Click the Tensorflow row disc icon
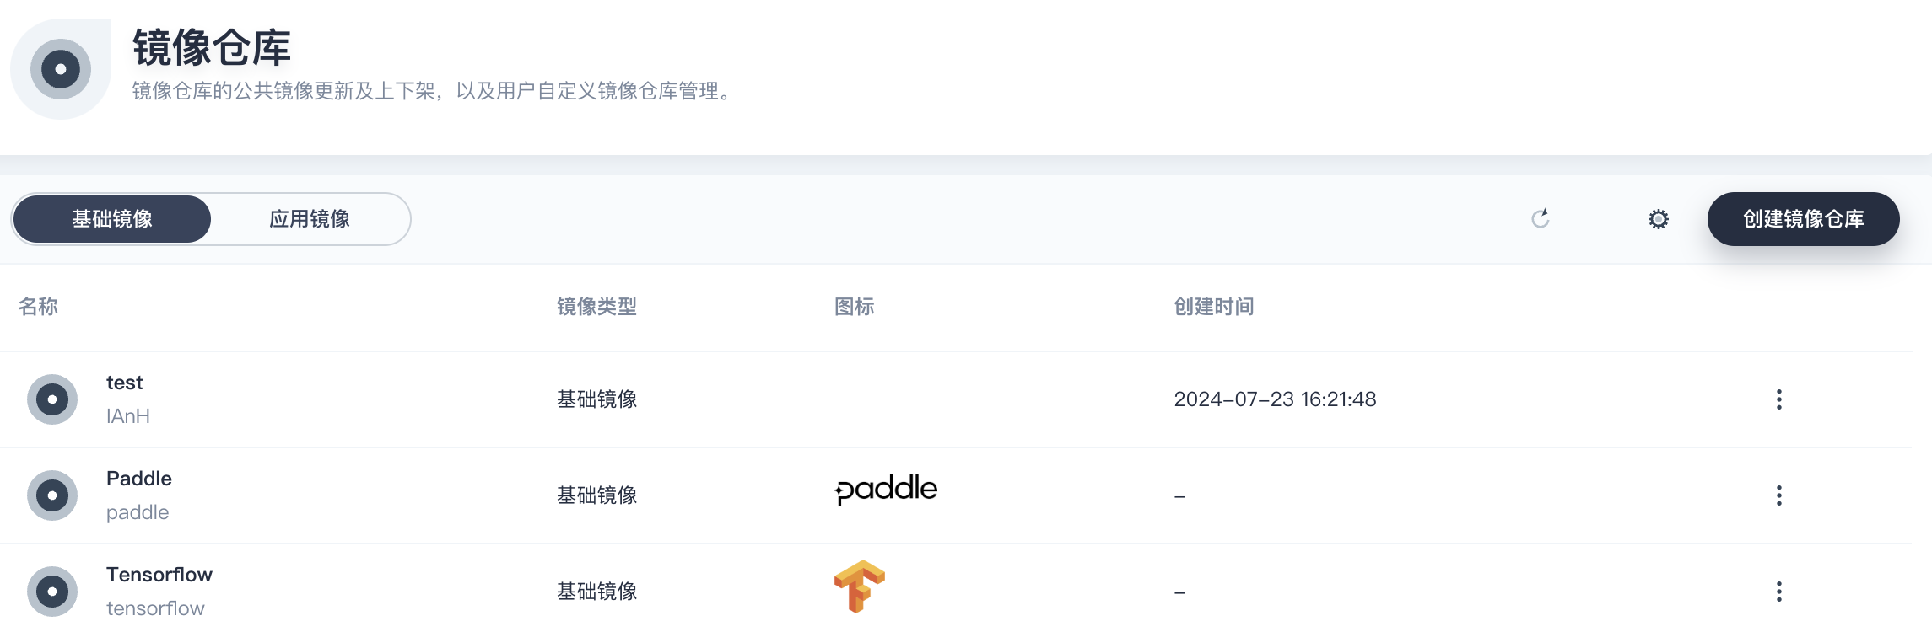The height and width of the screenshot is (632, 1932). [52, 592]
